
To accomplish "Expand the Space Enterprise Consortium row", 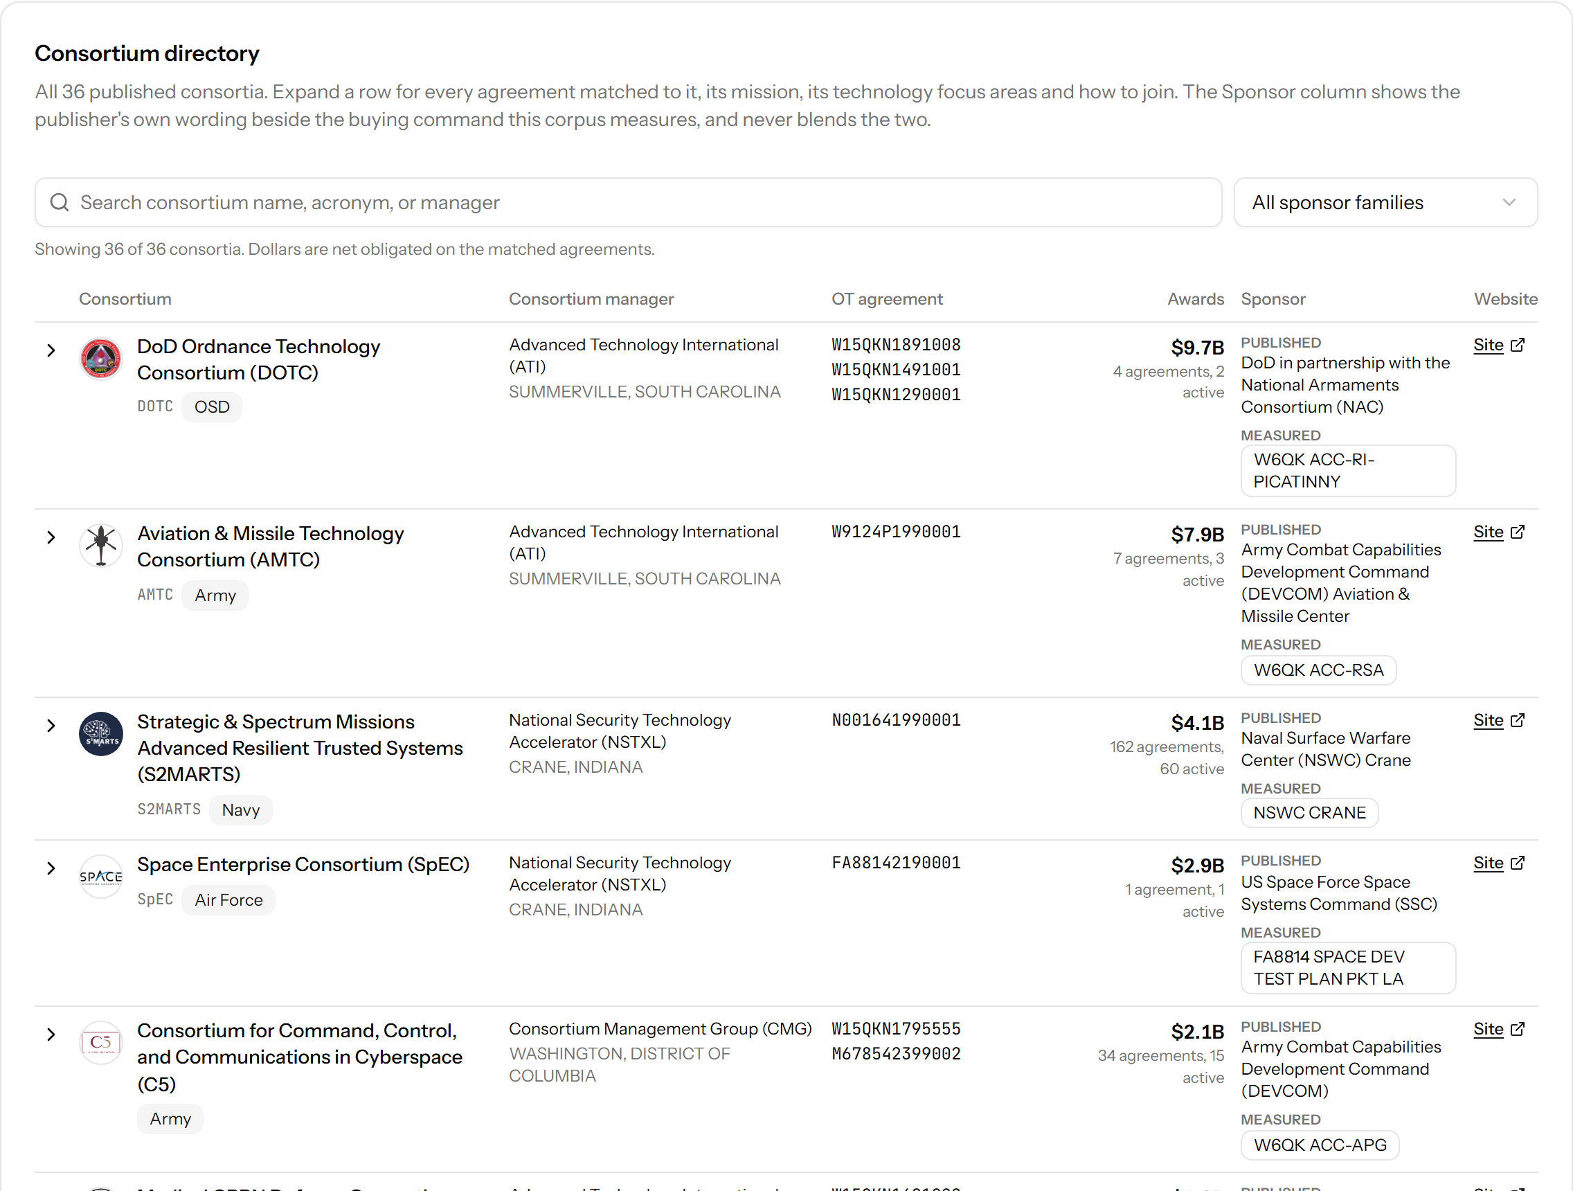I will (x=51, y=868).
